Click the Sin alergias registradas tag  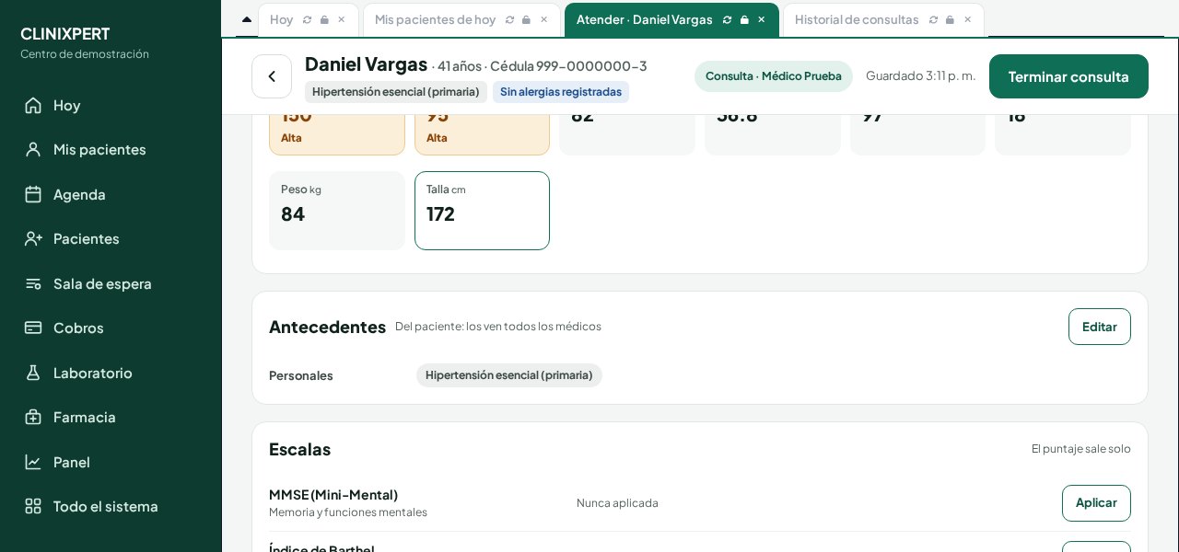[561, 92]
